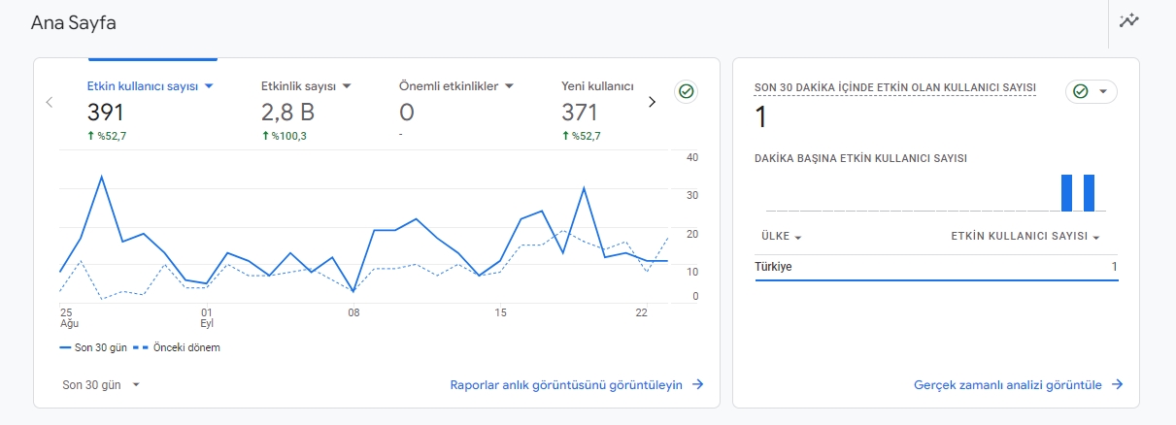Click the rightmost per-minute users bar
Screen dimensions: 1176x425
1089,192
